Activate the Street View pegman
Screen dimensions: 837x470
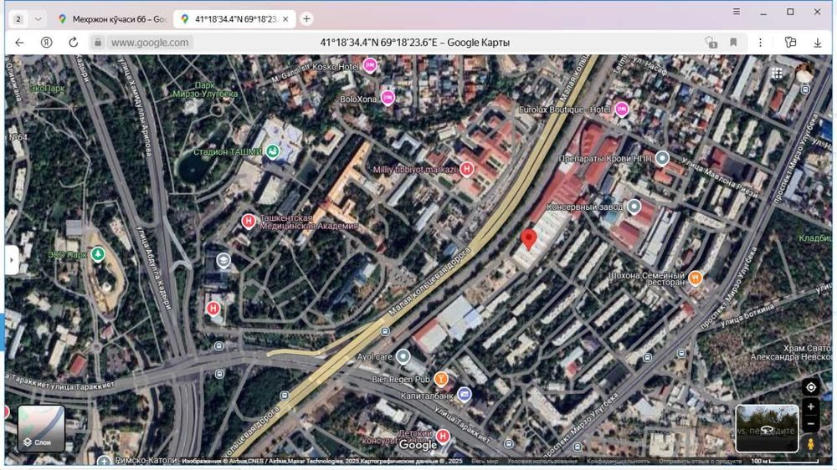pos(811,444)
